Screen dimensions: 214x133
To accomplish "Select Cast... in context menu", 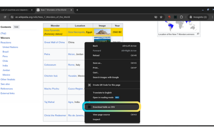I will coord(112,72).
